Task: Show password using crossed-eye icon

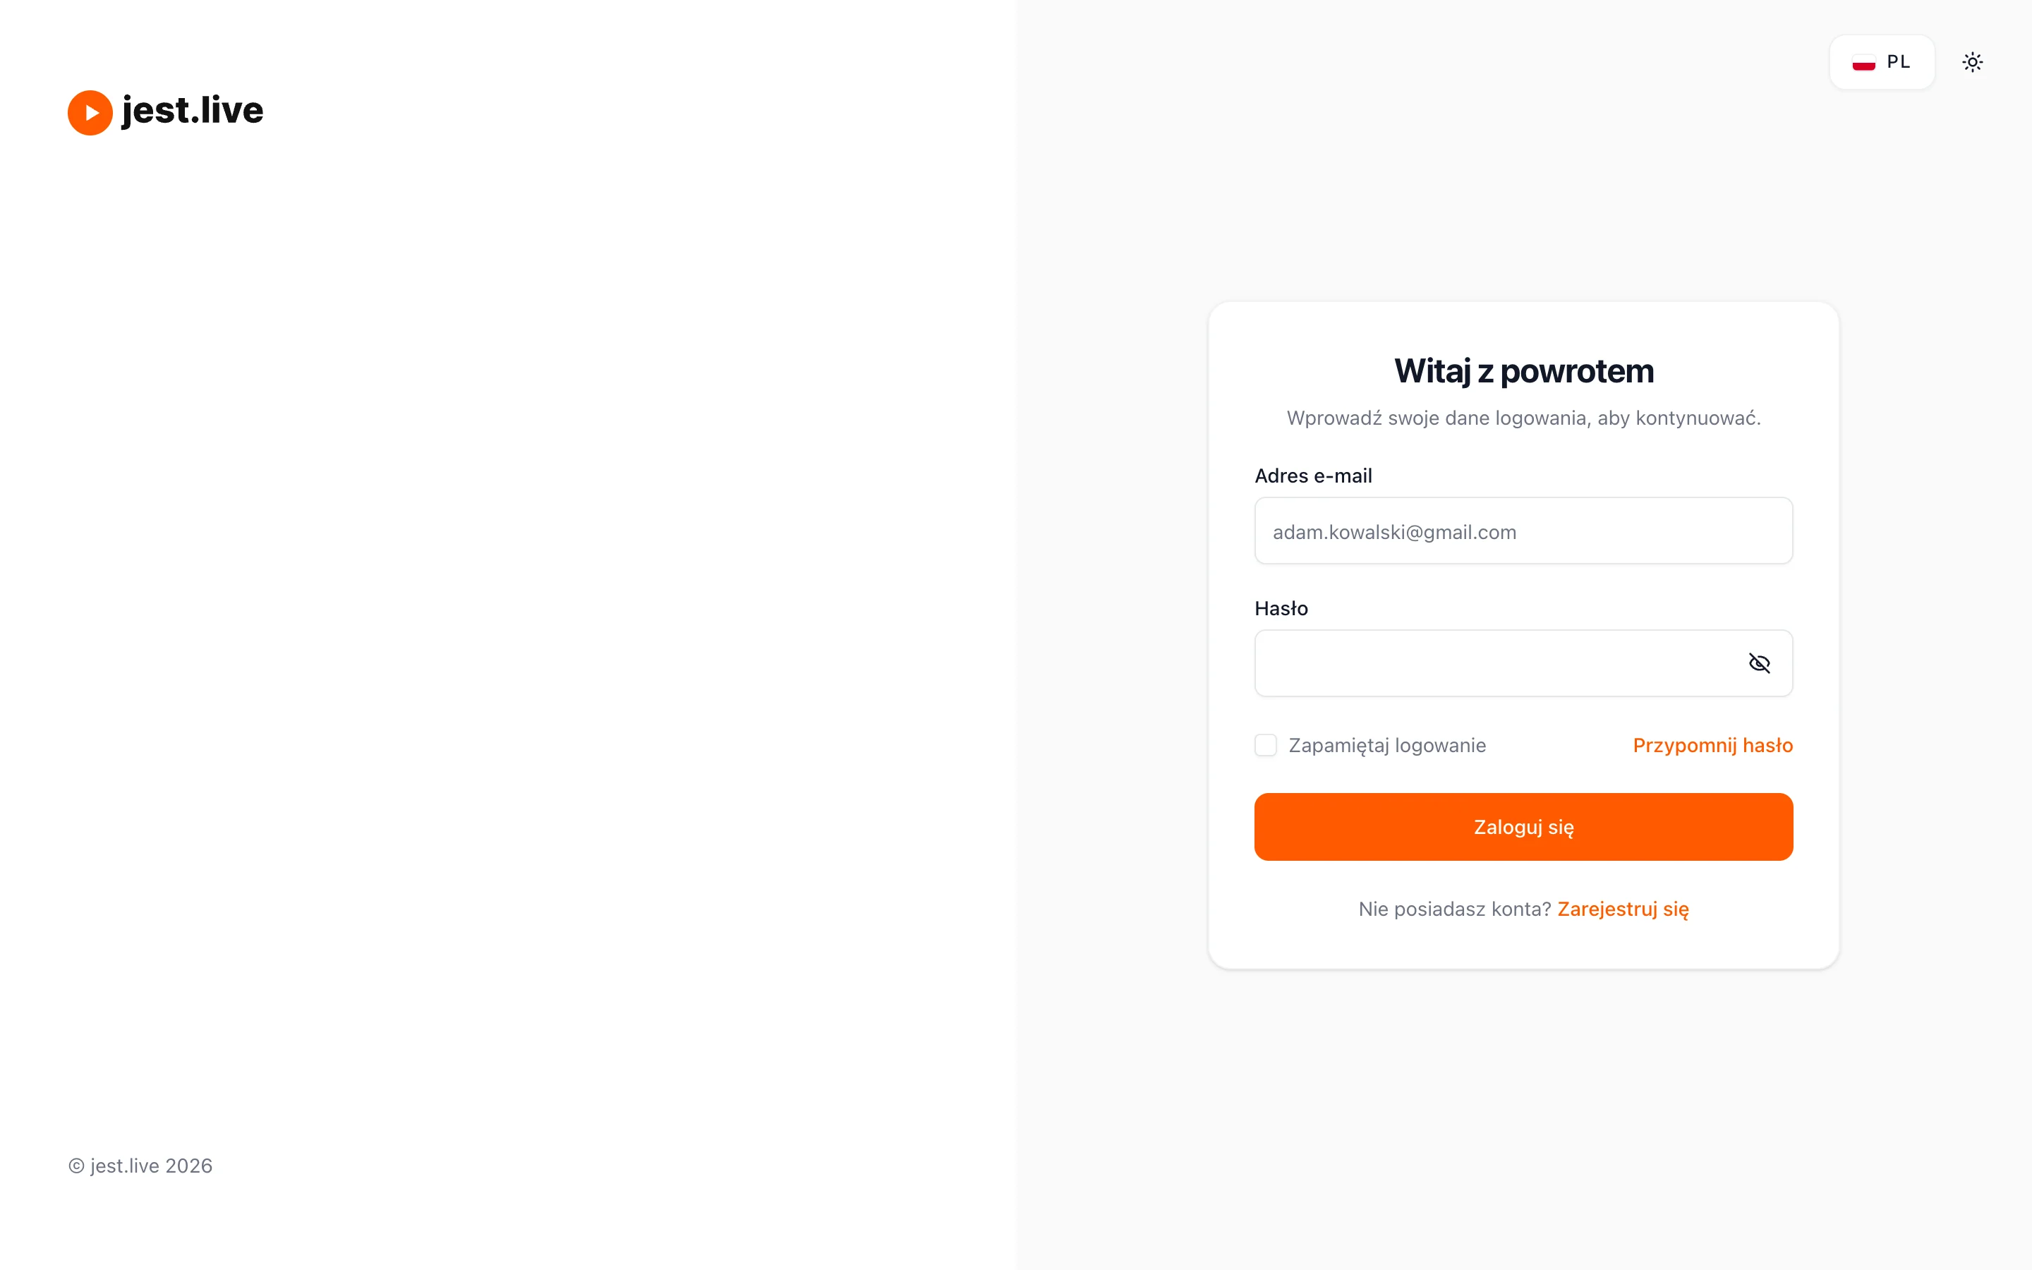Action: pyautogui.click(x=1759, y=663)
